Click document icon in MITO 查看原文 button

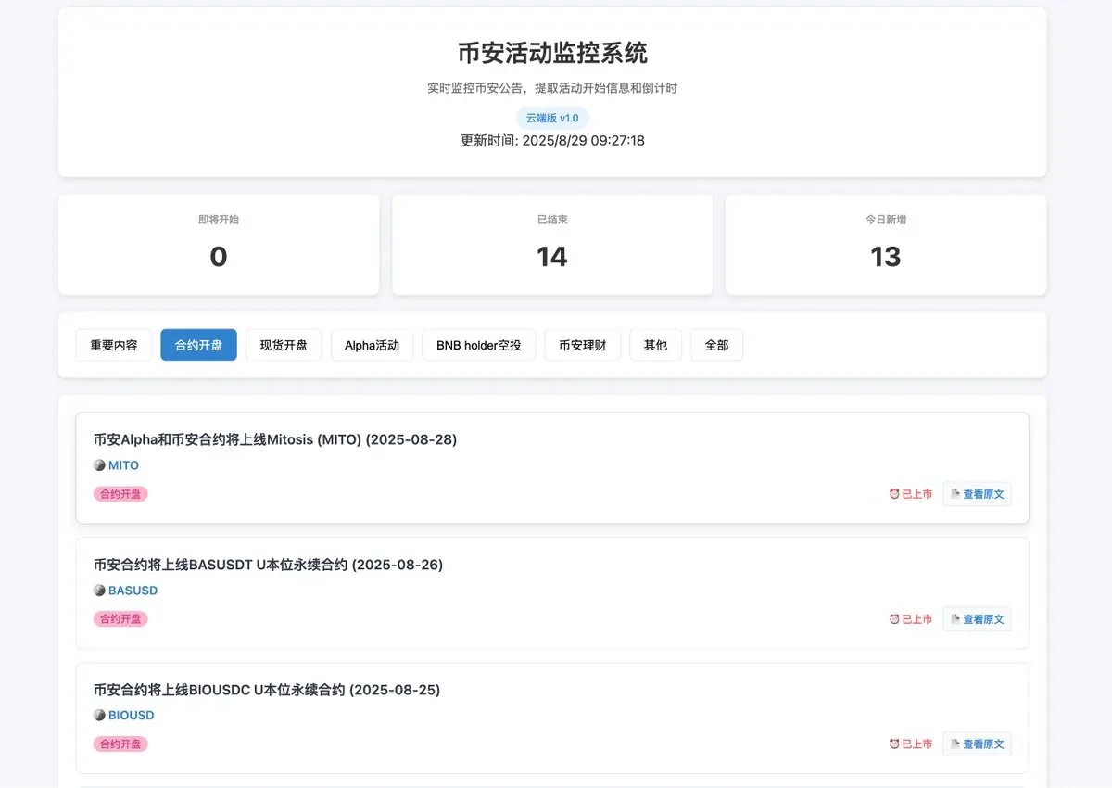click(955, 494)
